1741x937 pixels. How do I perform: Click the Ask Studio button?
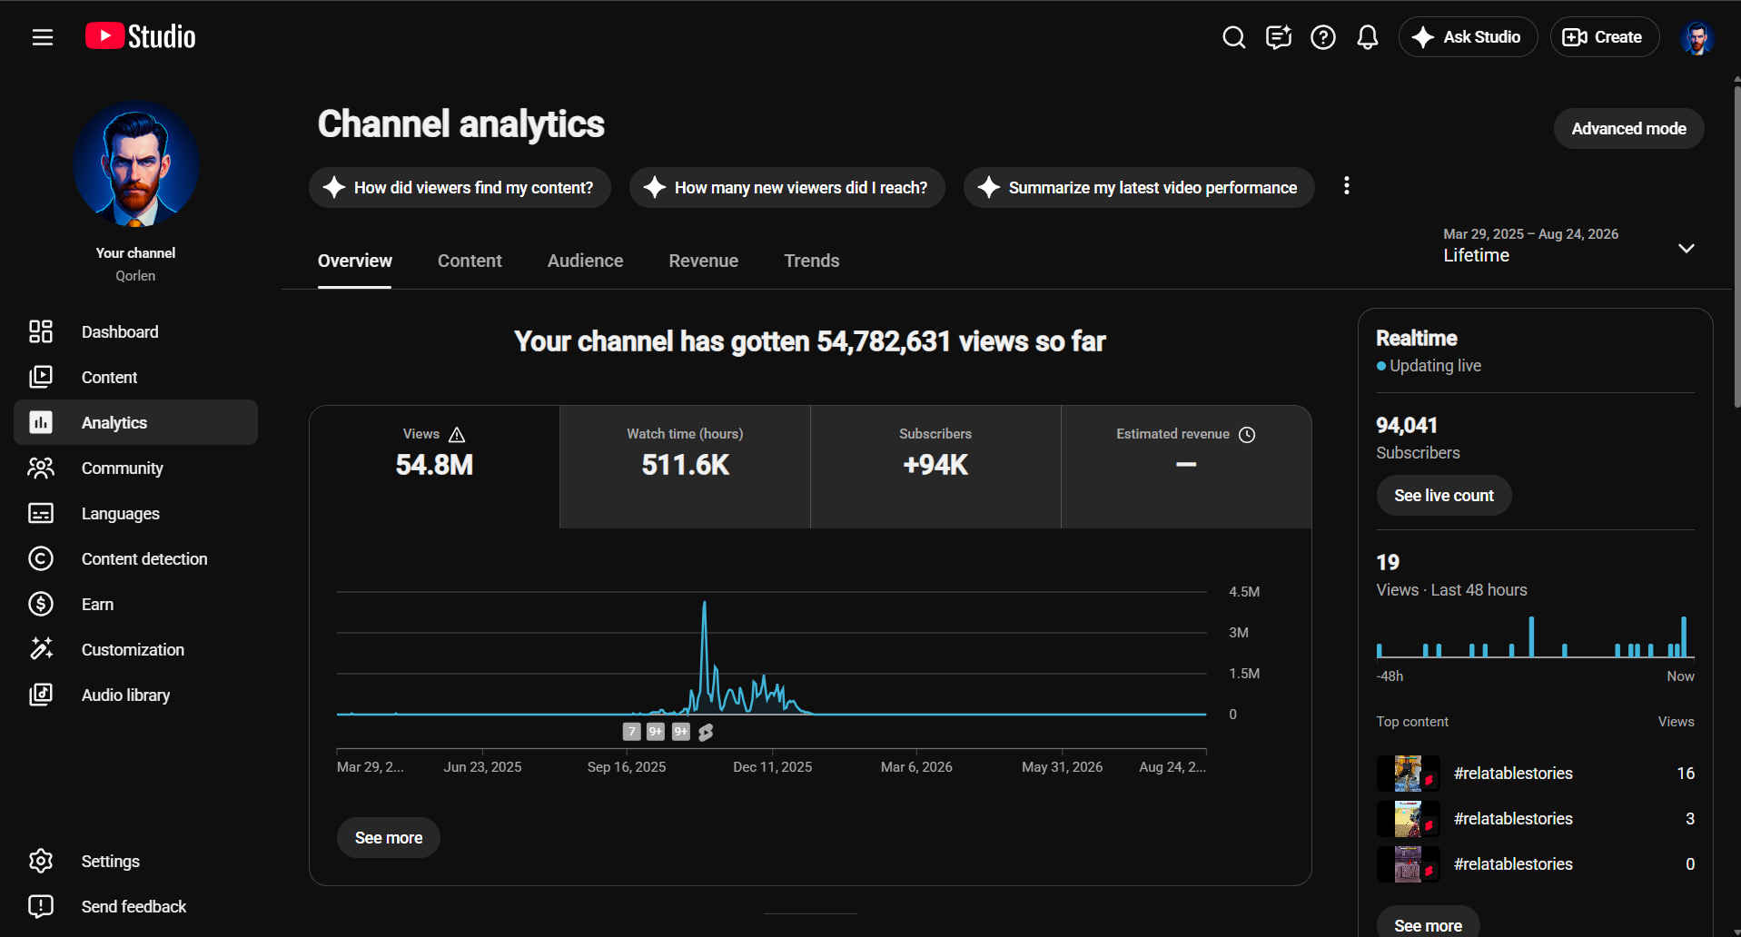[1468, 37]
